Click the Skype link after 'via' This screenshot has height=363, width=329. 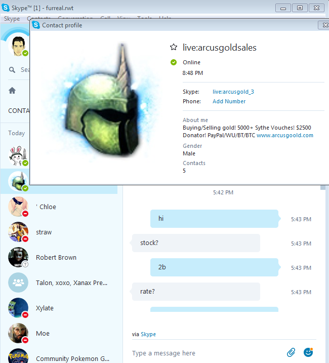point(148,334)
